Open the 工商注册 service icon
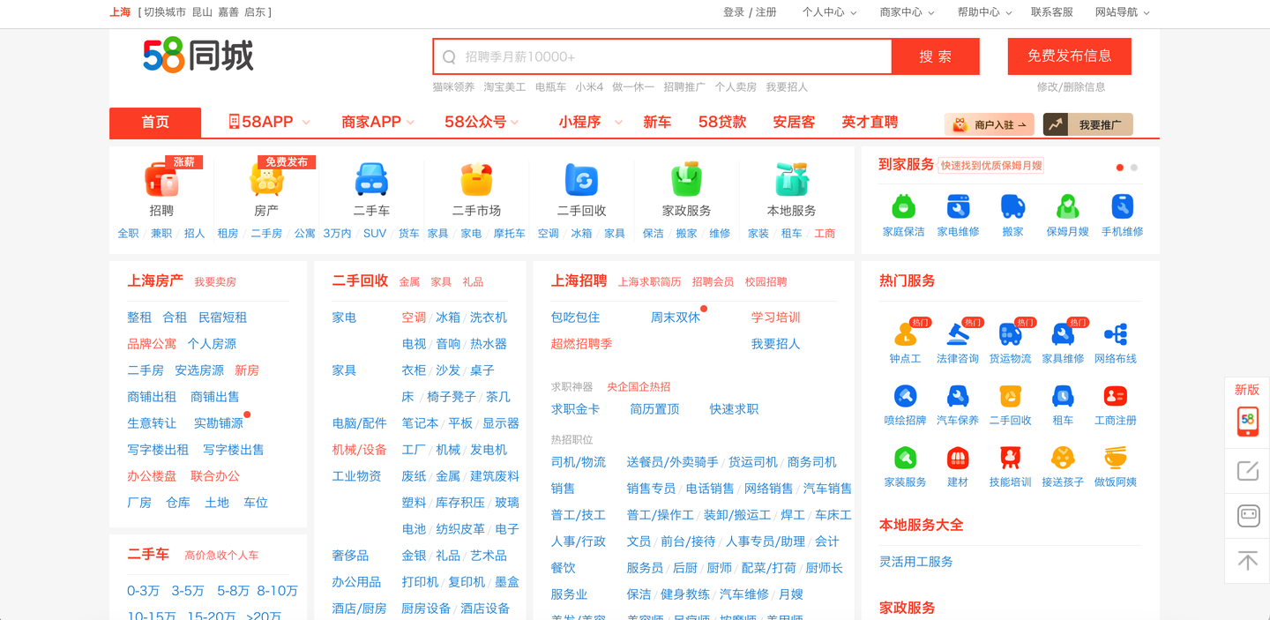 coord(1116,396)
